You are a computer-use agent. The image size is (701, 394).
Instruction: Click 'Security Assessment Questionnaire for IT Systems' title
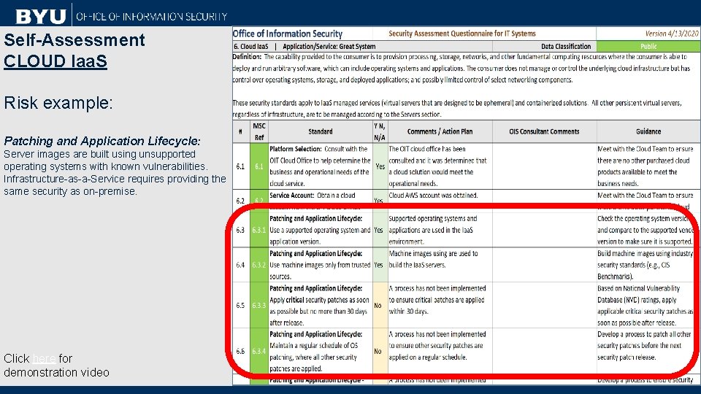(x=461, y=34)
